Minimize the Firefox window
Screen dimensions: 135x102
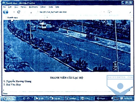(x=123, y=3)
